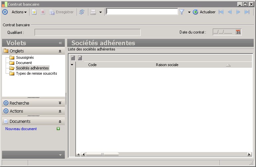The image size is (256, 167).
Task: Go to the first record
Action: (221, 12)
